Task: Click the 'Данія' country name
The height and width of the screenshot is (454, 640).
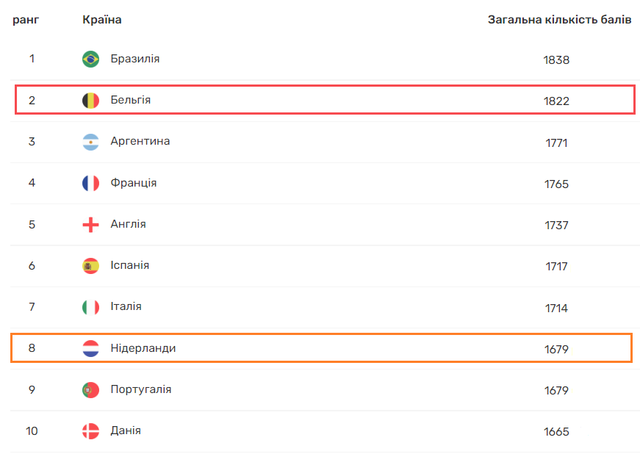Action: [126, 430]
